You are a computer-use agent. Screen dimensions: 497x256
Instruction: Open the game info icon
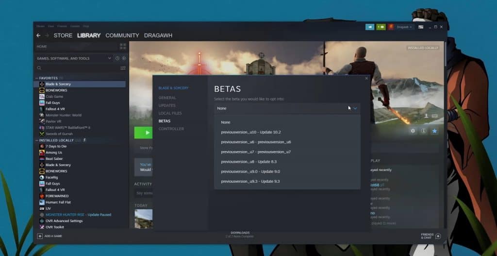coord(423,131)
